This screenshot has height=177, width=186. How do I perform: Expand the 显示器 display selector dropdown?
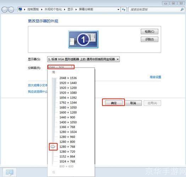[x=83, y=59]
